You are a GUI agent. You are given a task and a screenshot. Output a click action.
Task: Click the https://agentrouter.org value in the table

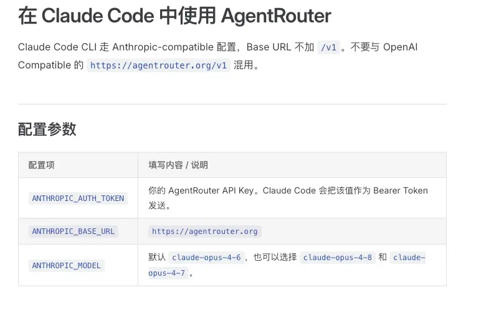[x=205, y=231]
